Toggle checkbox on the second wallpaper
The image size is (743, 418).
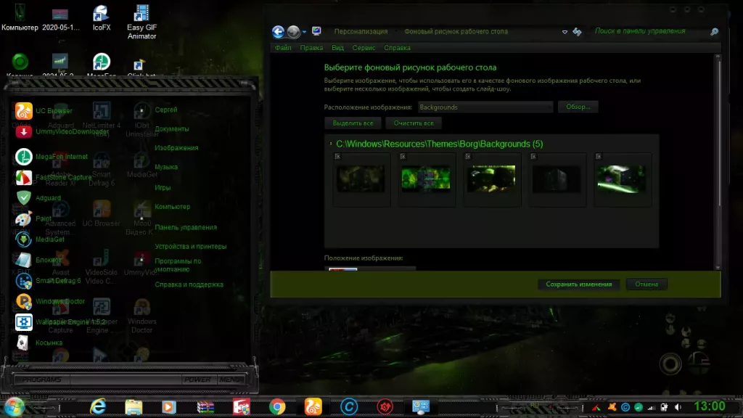403,157
